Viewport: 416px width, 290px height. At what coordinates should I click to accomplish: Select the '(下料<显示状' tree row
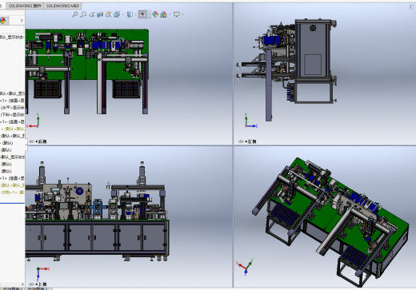tap(13, 115)
